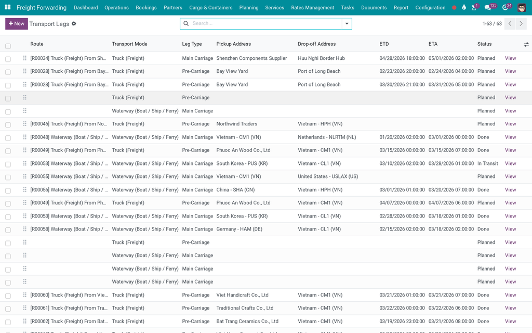Click the 'Viet Handicraft Co., Ltd' cell
The height and width of the screenshot is (333, 532).
coord(242,295)
